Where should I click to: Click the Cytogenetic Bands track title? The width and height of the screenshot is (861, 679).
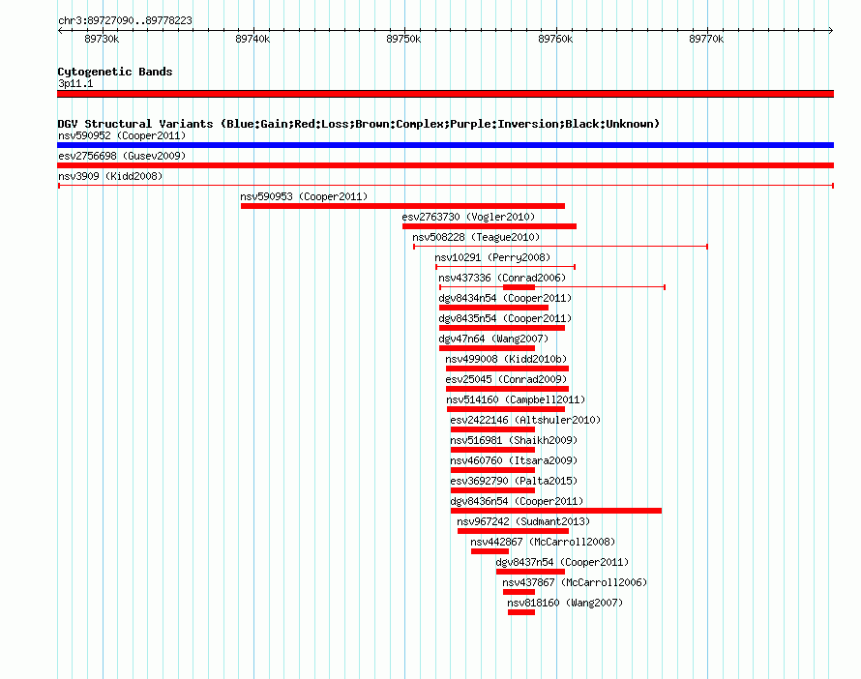115,72
